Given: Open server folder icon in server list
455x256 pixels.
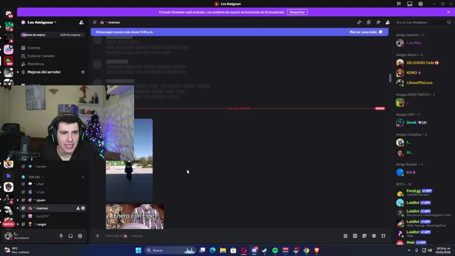Looking at the screenshot, I should 9,176.
